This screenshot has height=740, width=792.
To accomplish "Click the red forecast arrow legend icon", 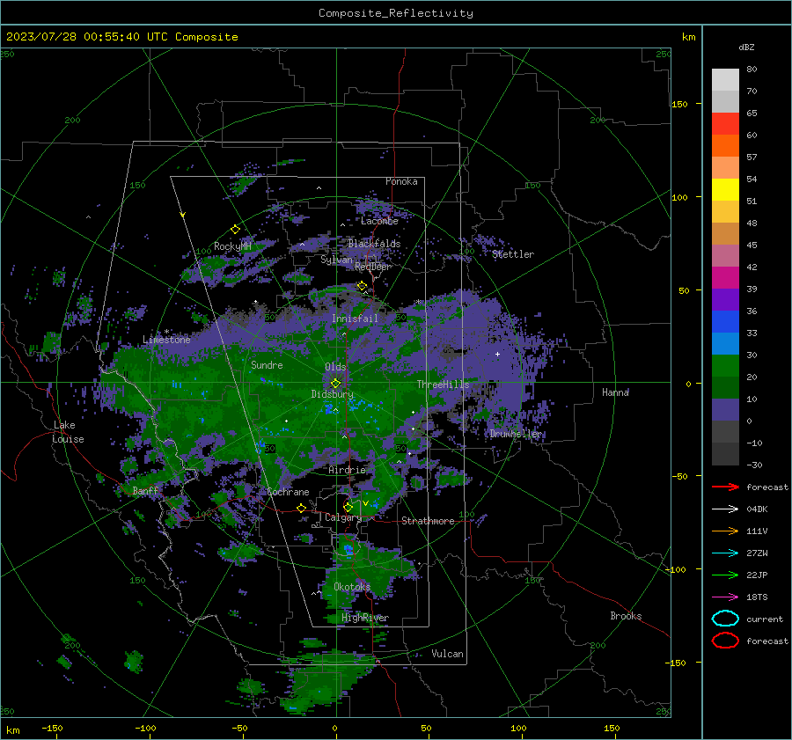I will tap(725, 487).
